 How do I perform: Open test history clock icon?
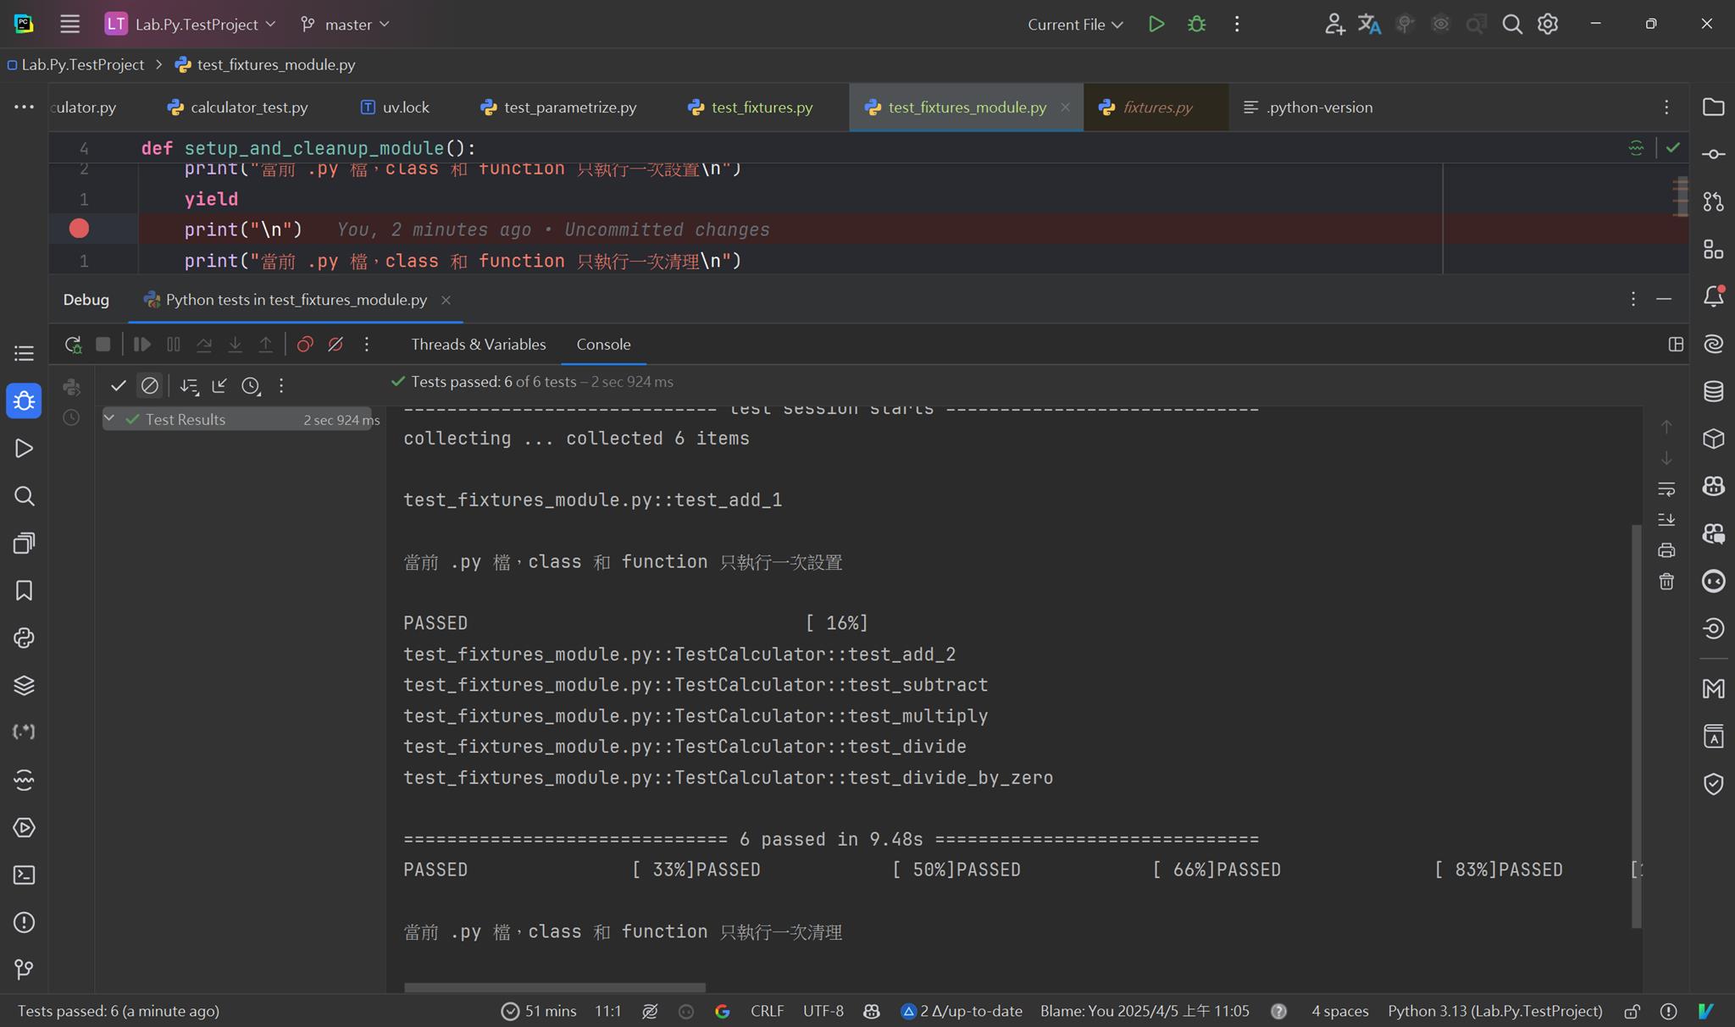pyautogui.click(x=251, y=386)
